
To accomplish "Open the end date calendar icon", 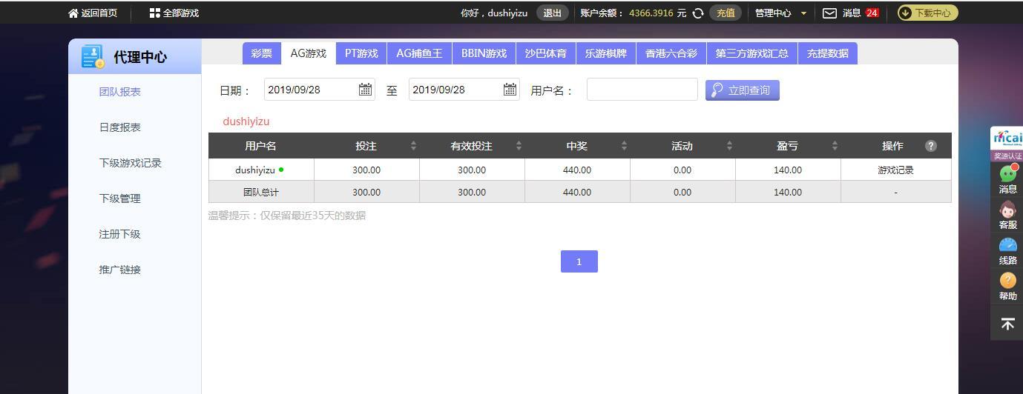I will [x=510, y=90].
